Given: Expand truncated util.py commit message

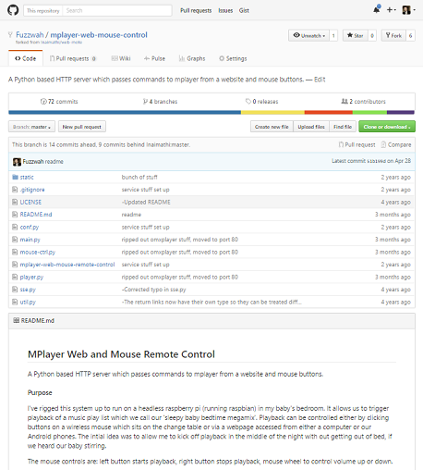Looking at the screenshot, I should tap(211, 302).
